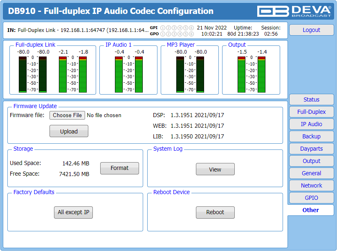Click the page title DB910 header
The width and height of the screenshot is (337, 251).
(111, 11)
